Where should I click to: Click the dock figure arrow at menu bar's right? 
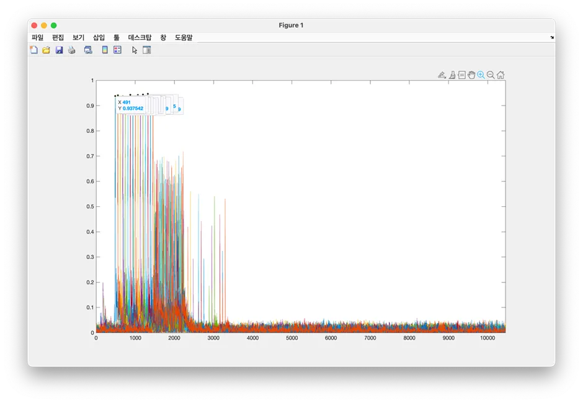pos(552,37)
